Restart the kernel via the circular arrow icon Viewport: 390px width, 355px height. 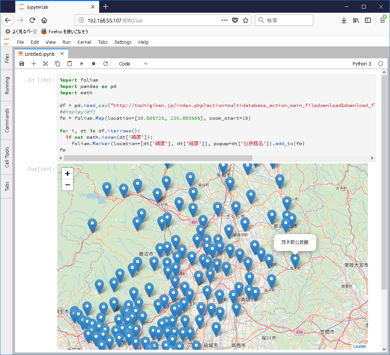pos(106,64)
